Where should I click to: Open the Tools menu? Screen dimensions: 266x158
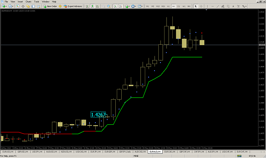coord(37,2)
